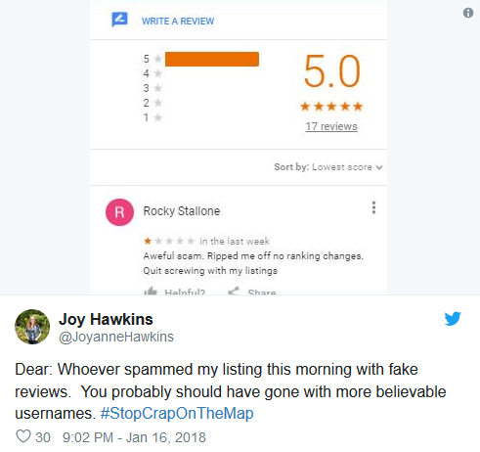Click the Twitter bird logo
Viewport: 480px width, 452px height.
pyautogui.click(x=453, y=319)
